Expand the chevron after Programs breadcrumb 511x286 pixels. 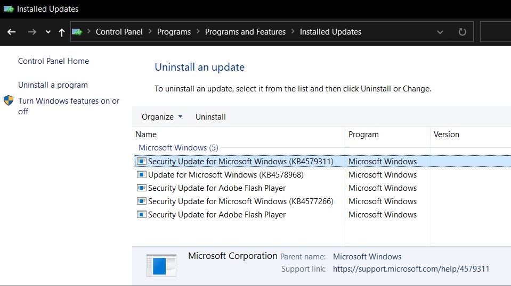tap(198, 31)
